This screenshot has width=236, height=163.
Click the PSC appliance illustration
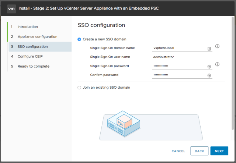pyautogui.click(x=124, y=124)
